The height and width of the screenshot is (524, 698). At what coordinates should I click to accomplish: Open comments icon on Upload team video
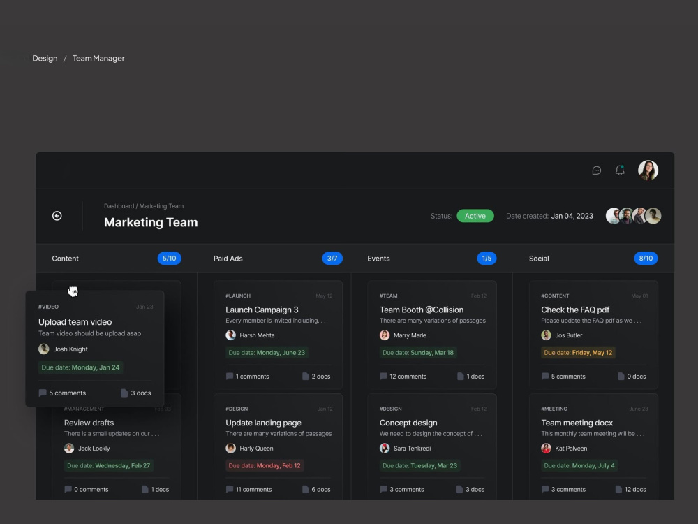pos(43,393)
